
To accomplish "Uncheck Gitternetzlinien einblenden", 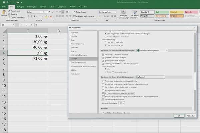I will pyautogui.click(x=103, y=100).
